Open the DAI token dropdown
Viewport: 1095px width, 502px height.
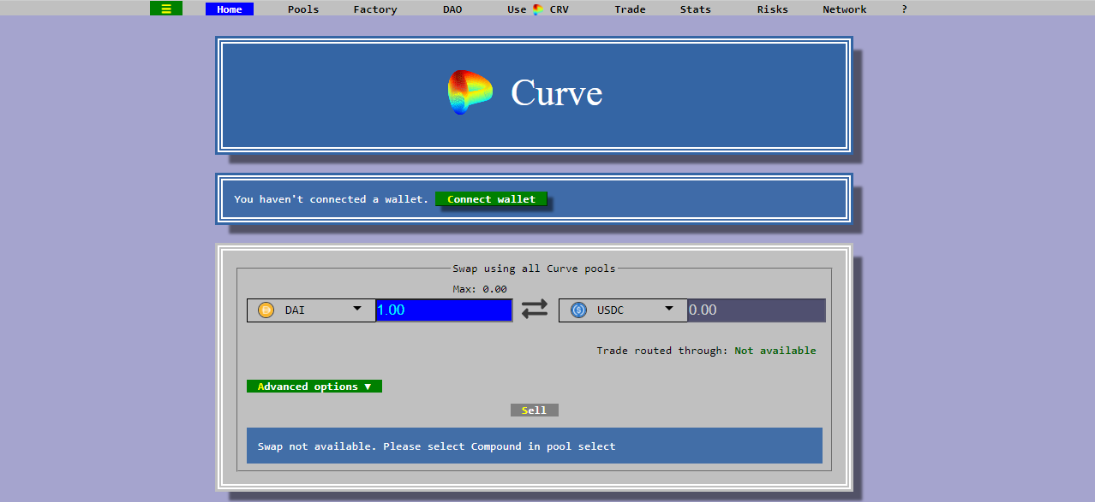pyautogui.click(x=311, y=310)
